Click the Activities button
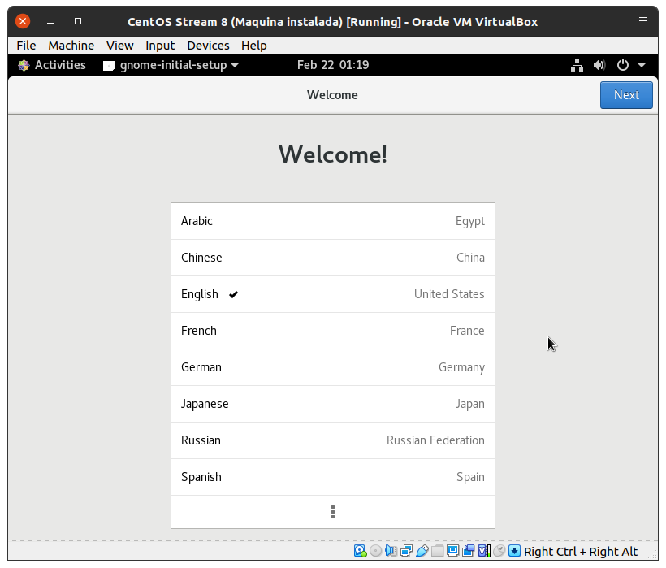666x568 pixels. point(52,65)
